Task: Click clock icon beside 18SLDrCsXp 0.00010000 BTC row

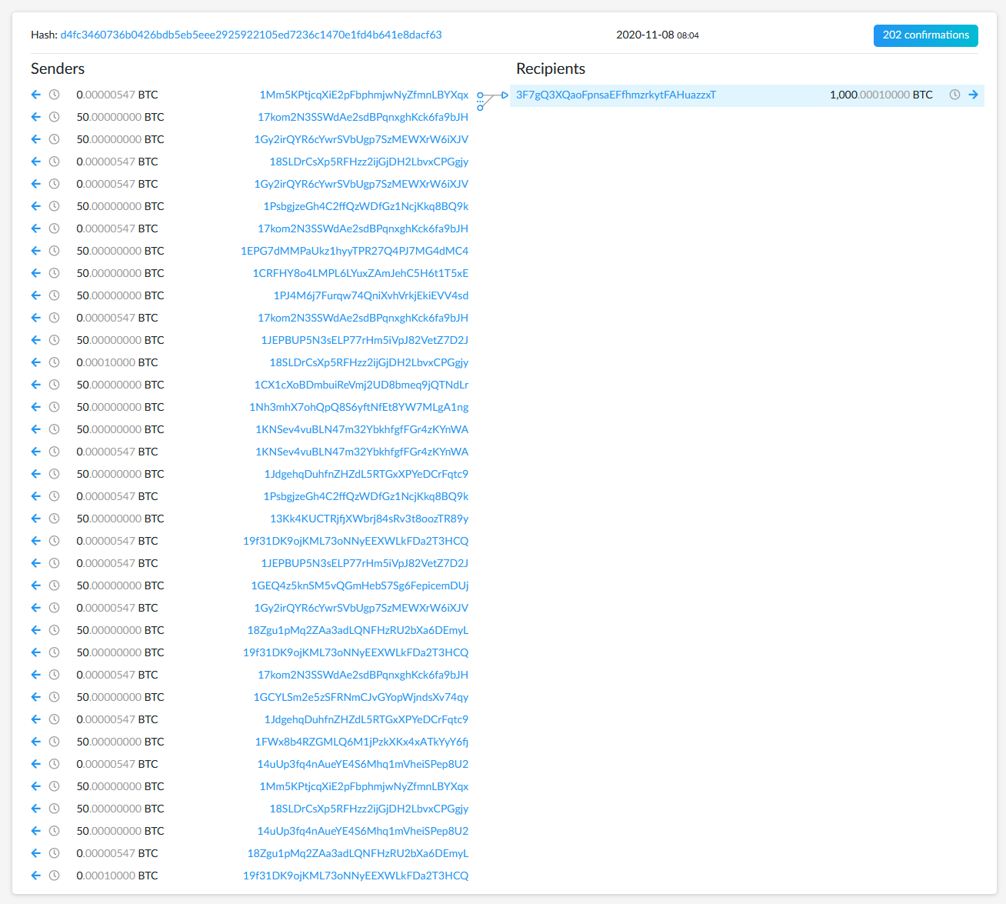Action: tap(54, 362)
